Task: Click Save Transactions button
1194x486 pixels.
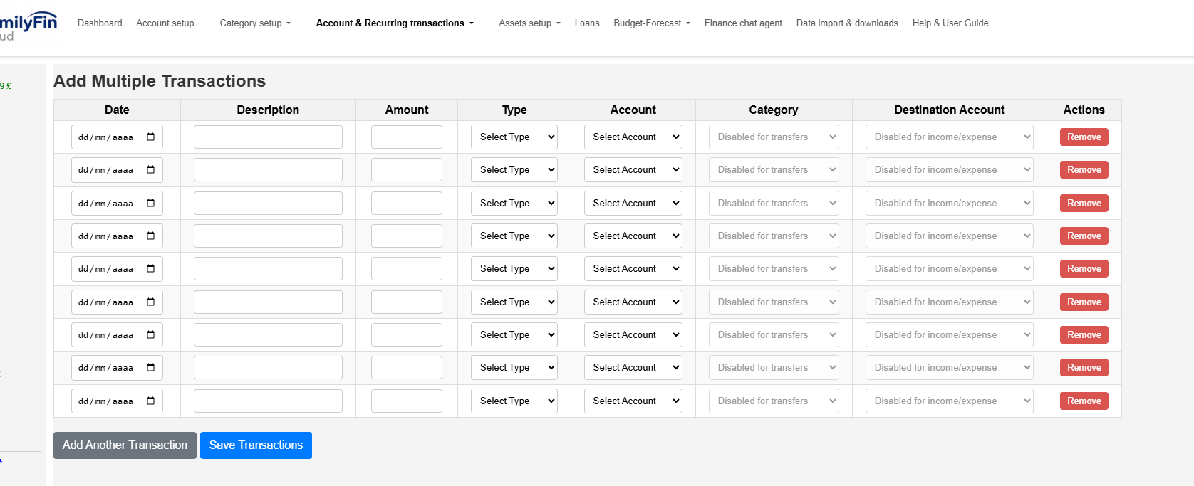Action: coord(256,445)
